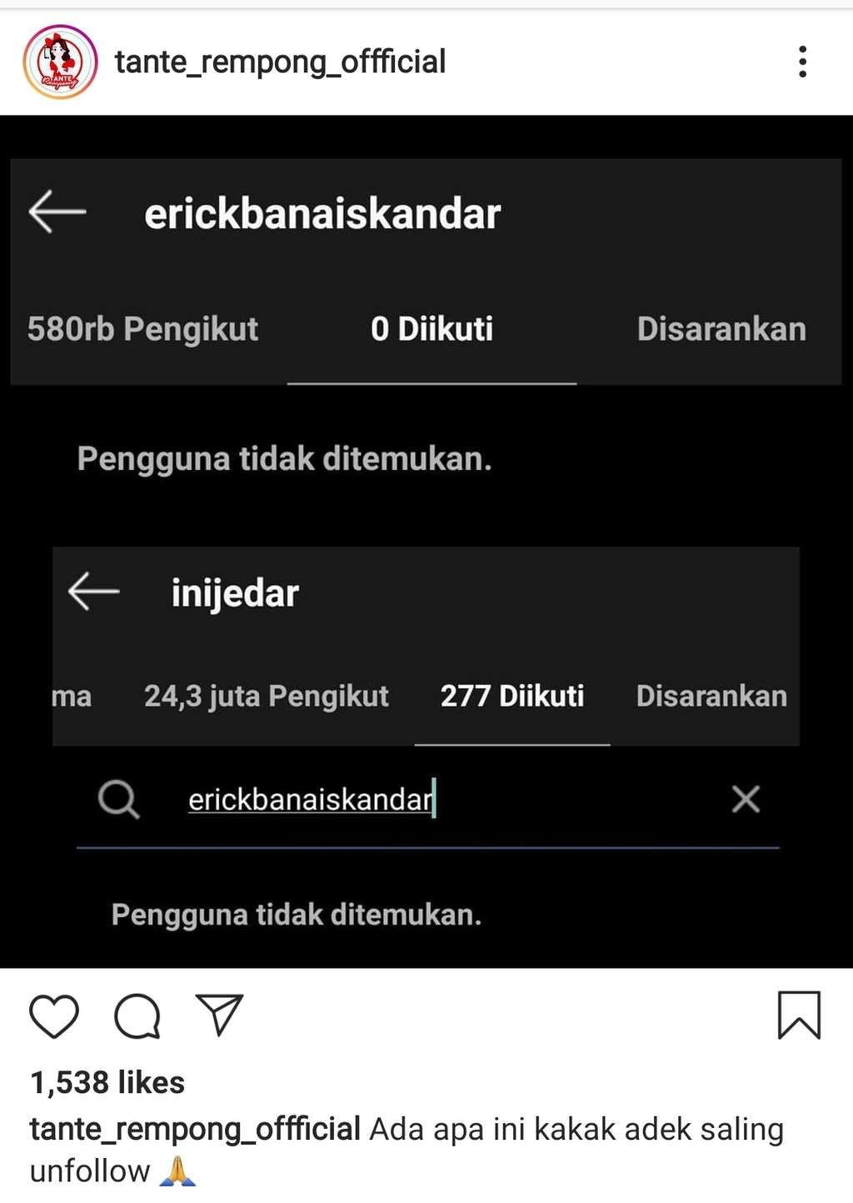Clear search text with X icon

(746, 799)
